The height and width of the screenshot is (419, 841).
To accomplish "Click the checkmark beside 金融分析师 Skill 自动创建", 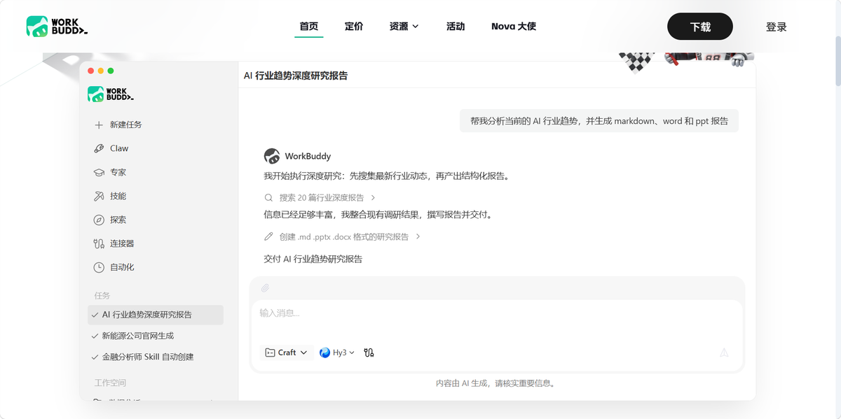I will (95, 357).
